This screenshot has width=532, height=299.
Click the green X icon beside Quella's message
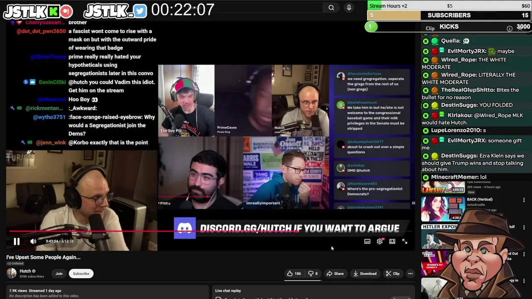426,41
